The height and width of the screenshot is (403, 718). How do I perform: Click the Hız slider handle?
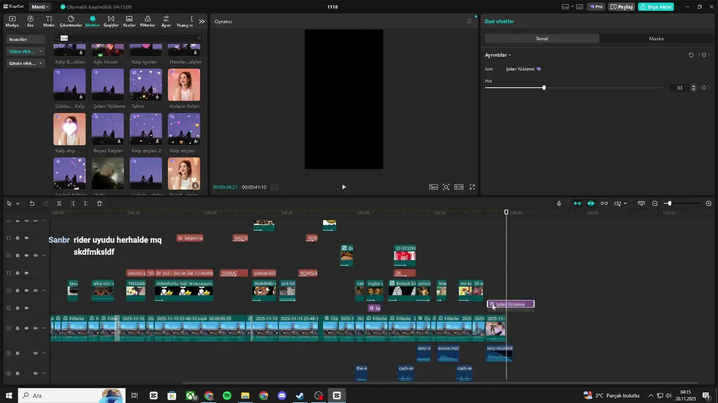[x=544, y=88]
